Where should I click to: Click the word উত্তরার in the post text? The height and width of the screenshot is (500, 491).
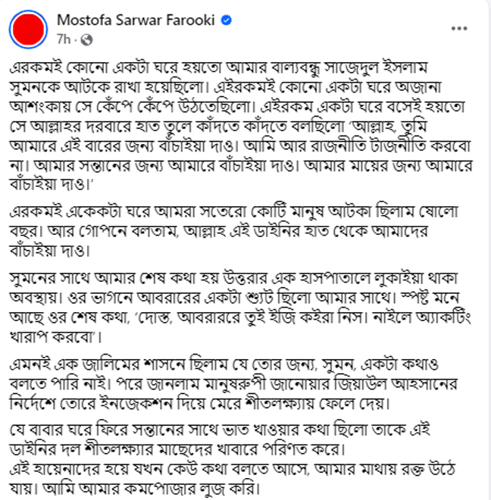(x=243, y=279)
